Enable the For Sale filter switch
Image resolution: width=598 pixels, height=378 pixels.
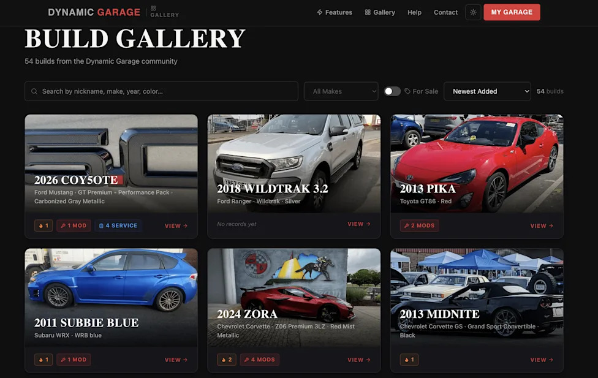click(392, 91)
